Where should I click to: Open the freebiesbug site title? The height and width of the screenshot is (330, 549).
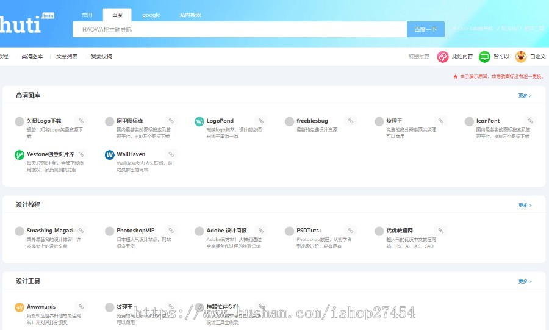(312, 121)
